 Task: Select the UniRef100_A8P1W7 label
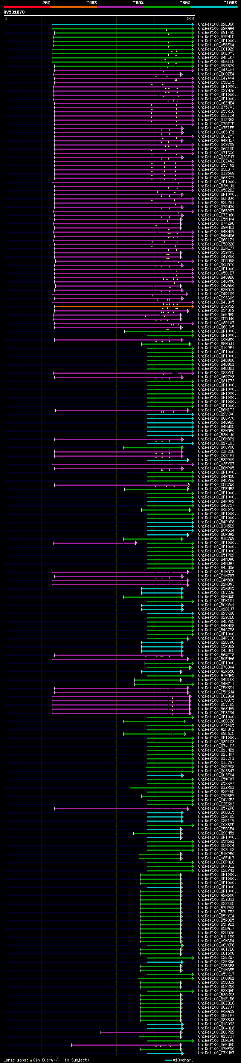click(216, 323)
